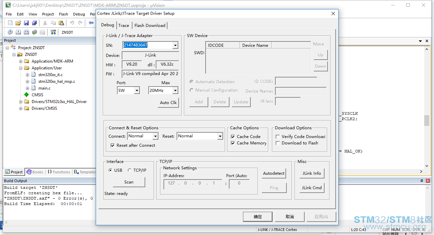
Task: Switch to the Trace tab
Action: pos(124,26)
